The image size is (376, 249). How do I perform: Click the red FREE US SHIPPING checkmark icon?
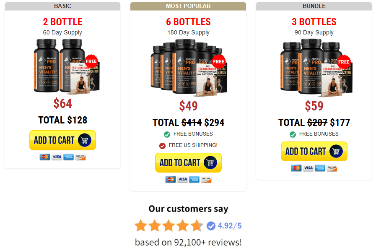(x=162, y=145)
